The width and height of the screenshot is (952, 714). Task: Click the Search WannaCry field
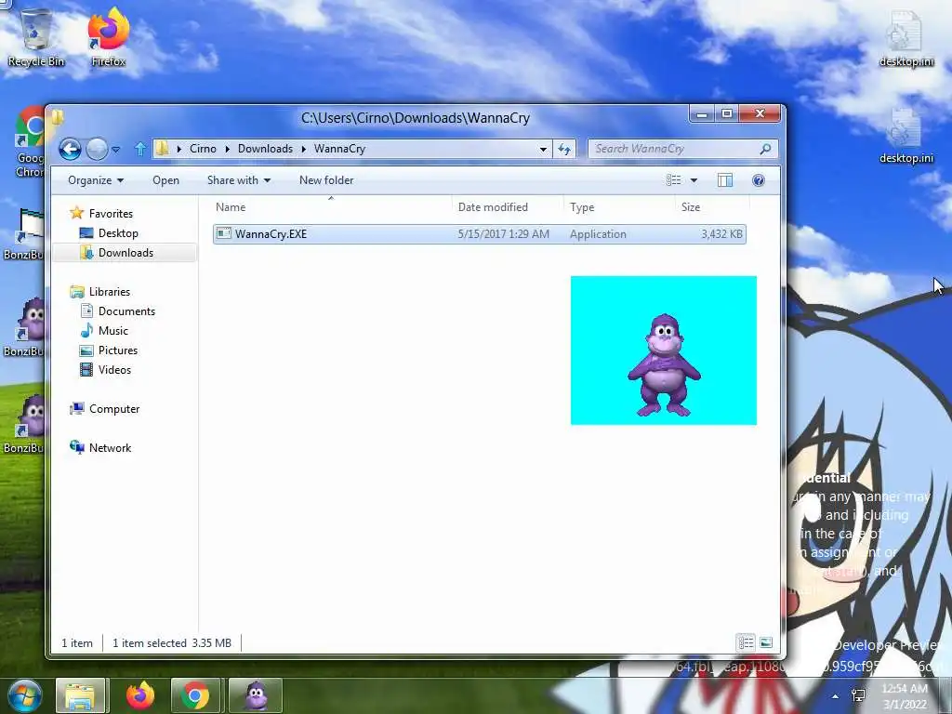click(x=683, y=149)
